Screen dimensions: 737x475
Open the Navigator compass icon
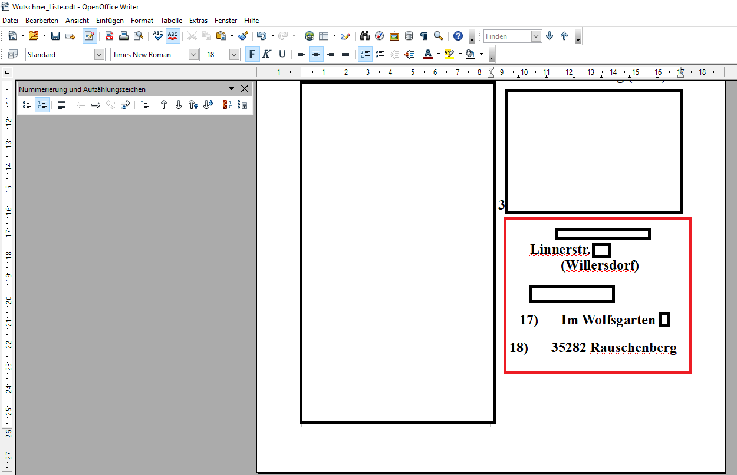coord(380,36)
